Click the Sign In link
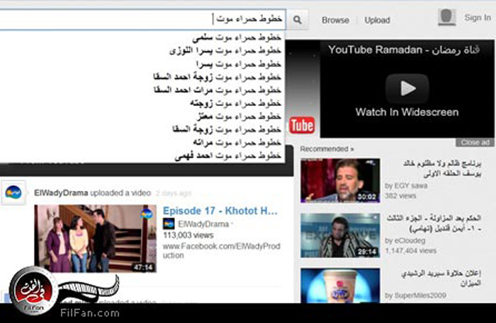The image size is (496, 323). tap(478, 18)
